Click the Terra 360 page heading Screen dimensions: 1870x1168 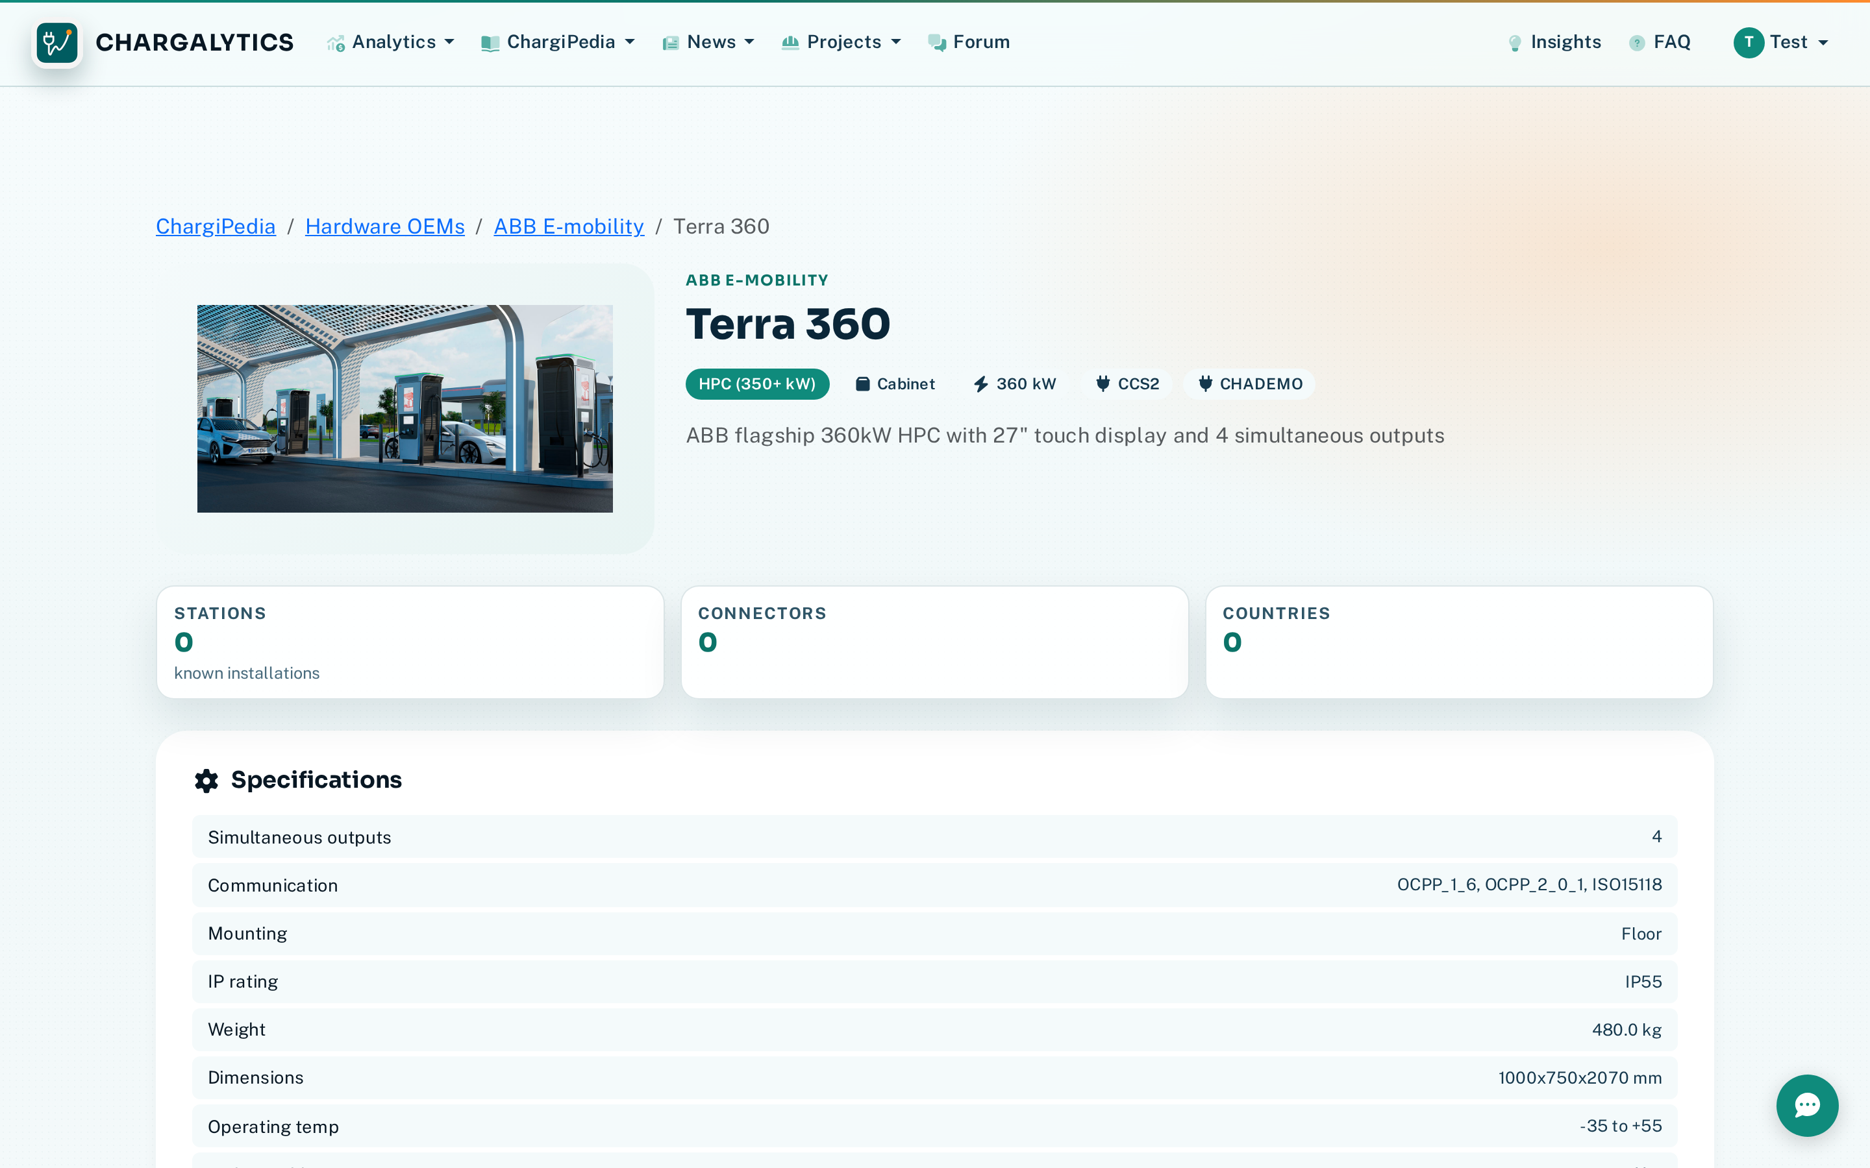coord(788,324)
